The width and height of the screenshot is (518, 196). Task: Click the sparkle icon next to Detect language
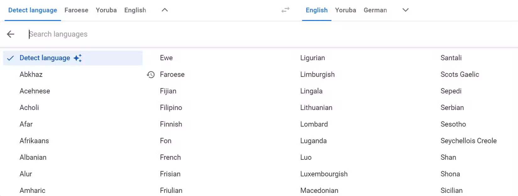tap(78, 58)
